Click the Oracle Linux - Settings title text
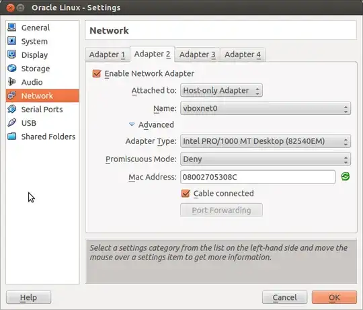This screenshot has width=363, height=310. pos(76,7)
